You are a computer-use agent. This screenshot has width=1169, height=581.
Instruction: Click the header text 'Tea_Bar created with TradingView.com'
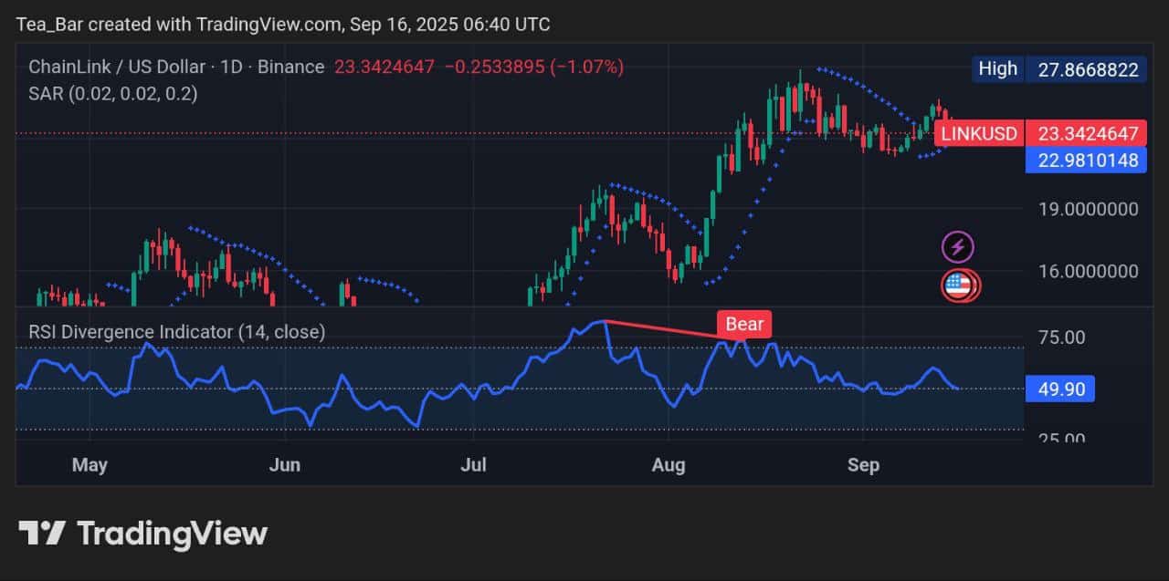182,25
